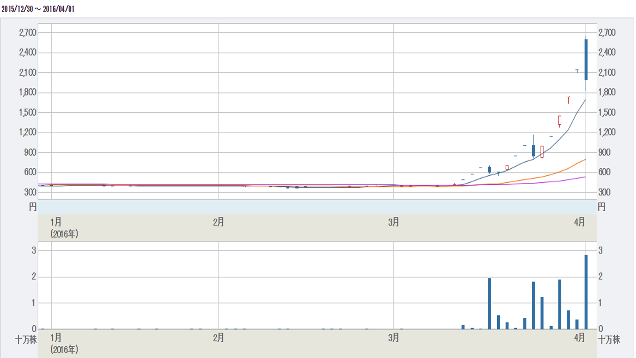Select the red candlestick near the 900 price level

[542, 151]
